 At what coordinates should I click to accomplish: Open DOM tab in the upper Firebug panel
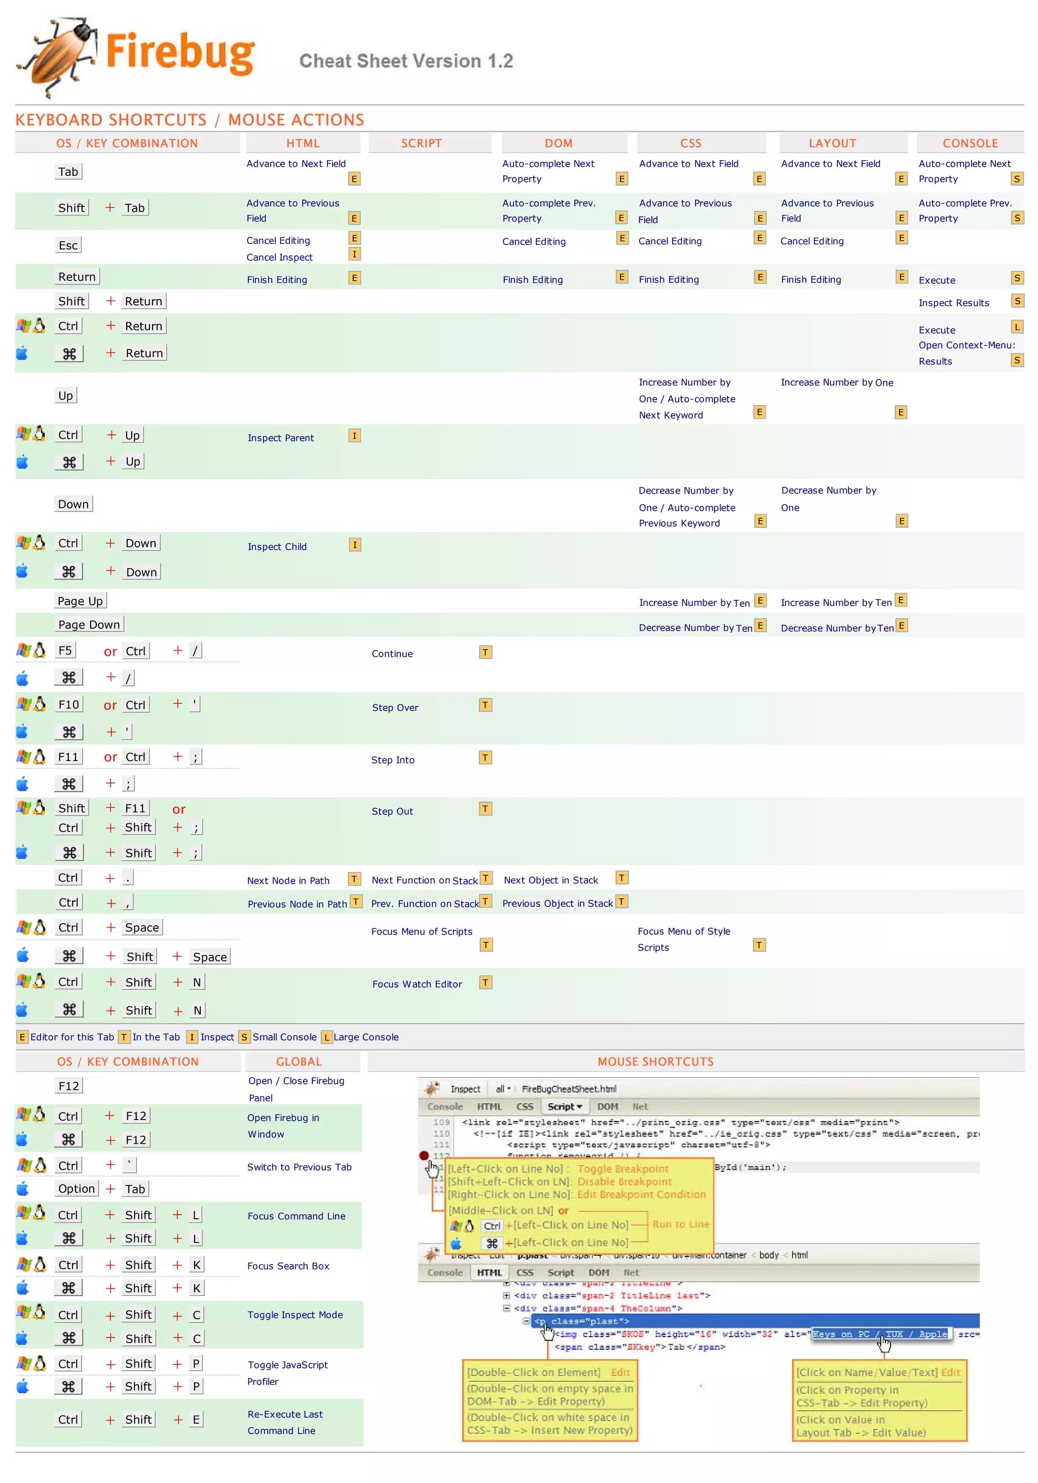[607, 1107]
